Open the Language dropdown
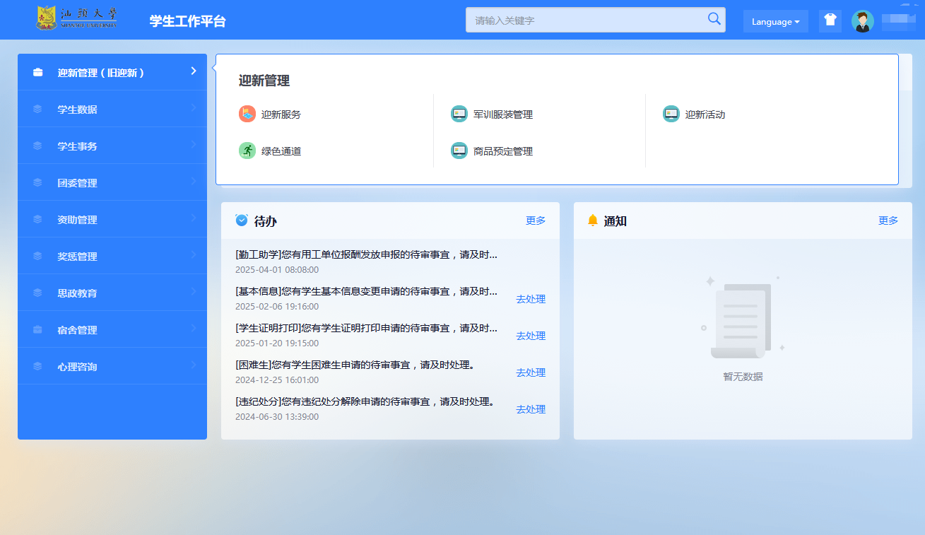Screen dimensions: 925x535 coord(775,21)
